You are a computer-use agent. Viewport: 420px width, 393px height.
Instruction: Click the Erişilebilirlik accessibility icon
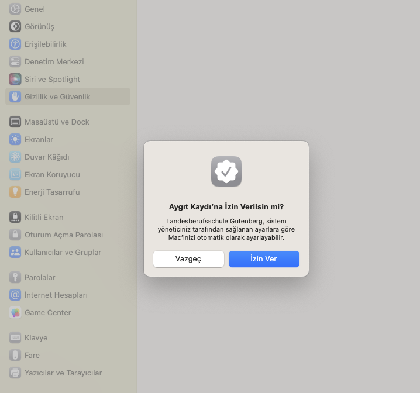click(x=15, y=44)
